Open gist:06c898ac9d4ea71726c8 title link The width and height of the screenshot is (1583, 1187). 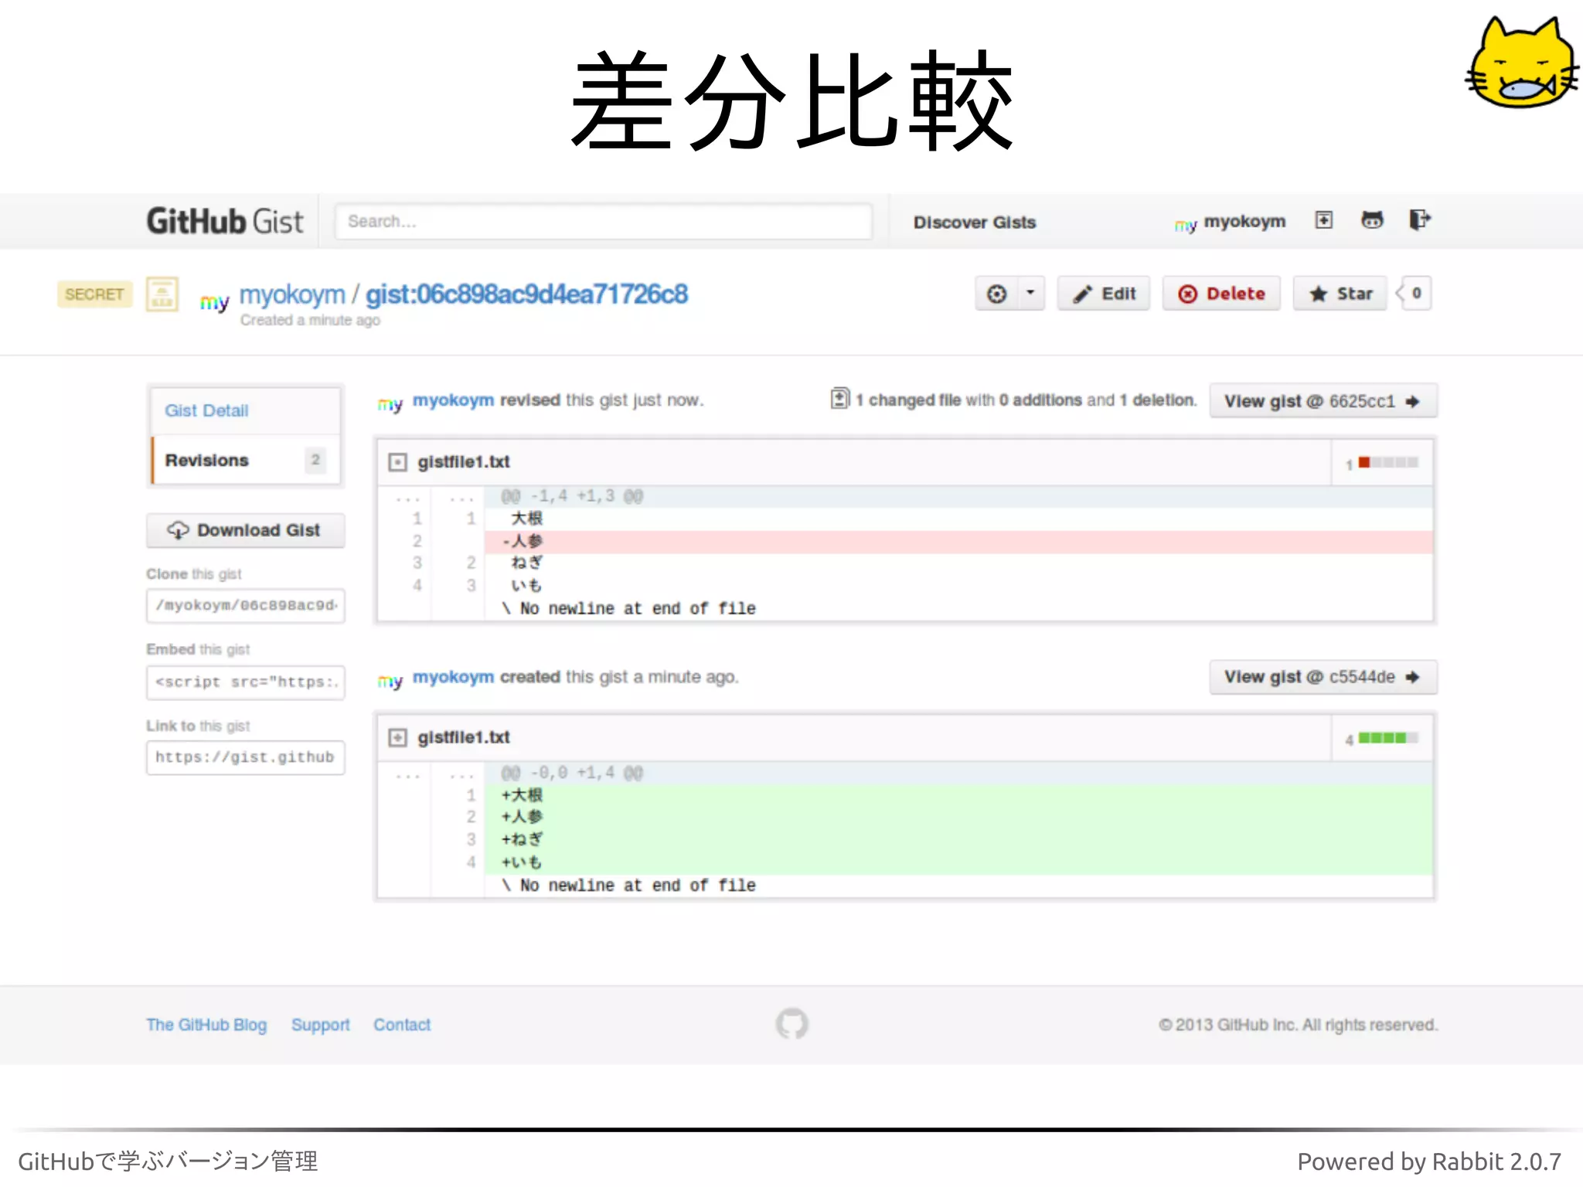526,294
